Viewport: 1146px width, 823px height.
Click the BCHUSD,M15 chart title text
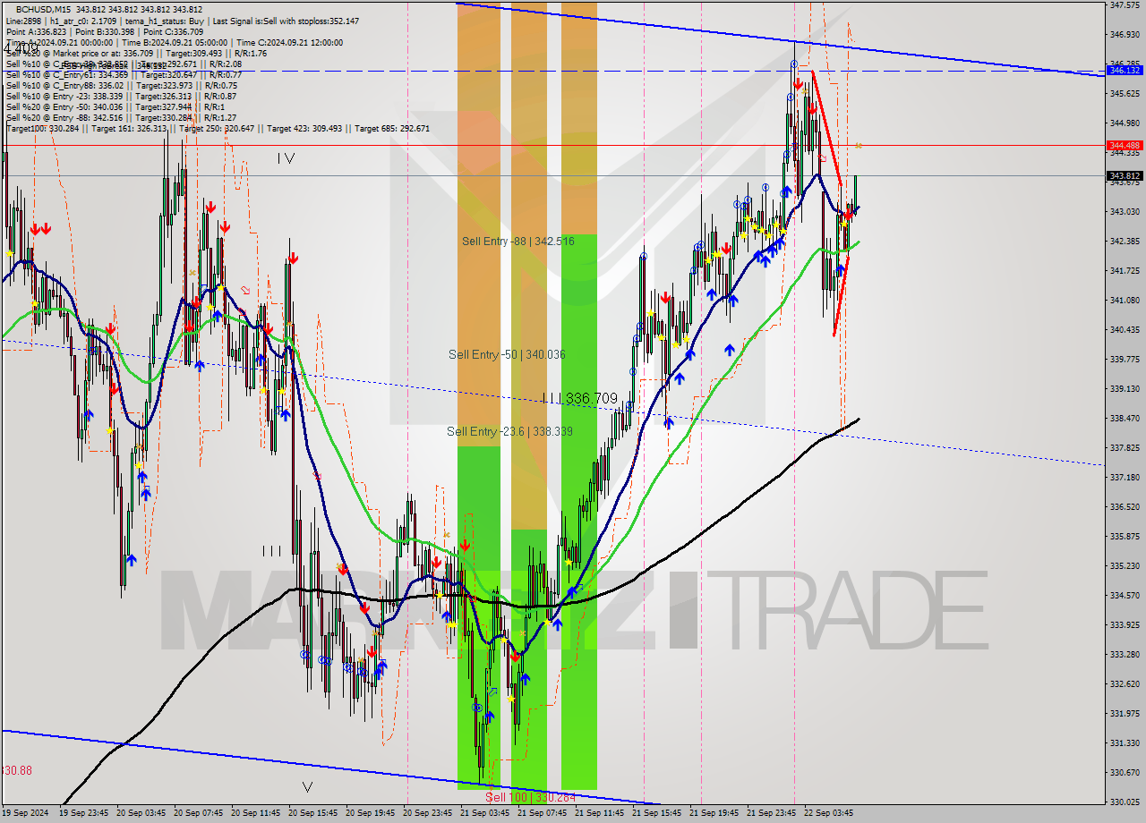point(42,9)
